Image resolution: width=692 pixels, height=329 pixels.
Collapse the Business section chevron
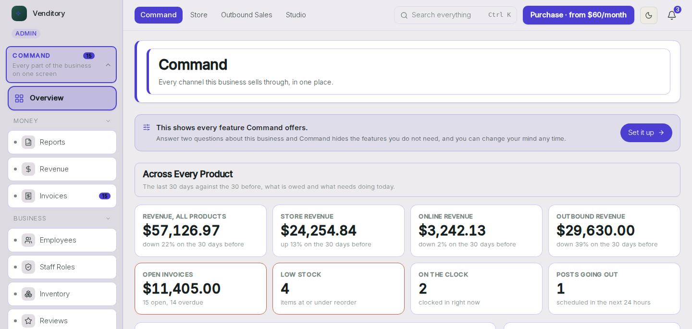coord(108,219)
